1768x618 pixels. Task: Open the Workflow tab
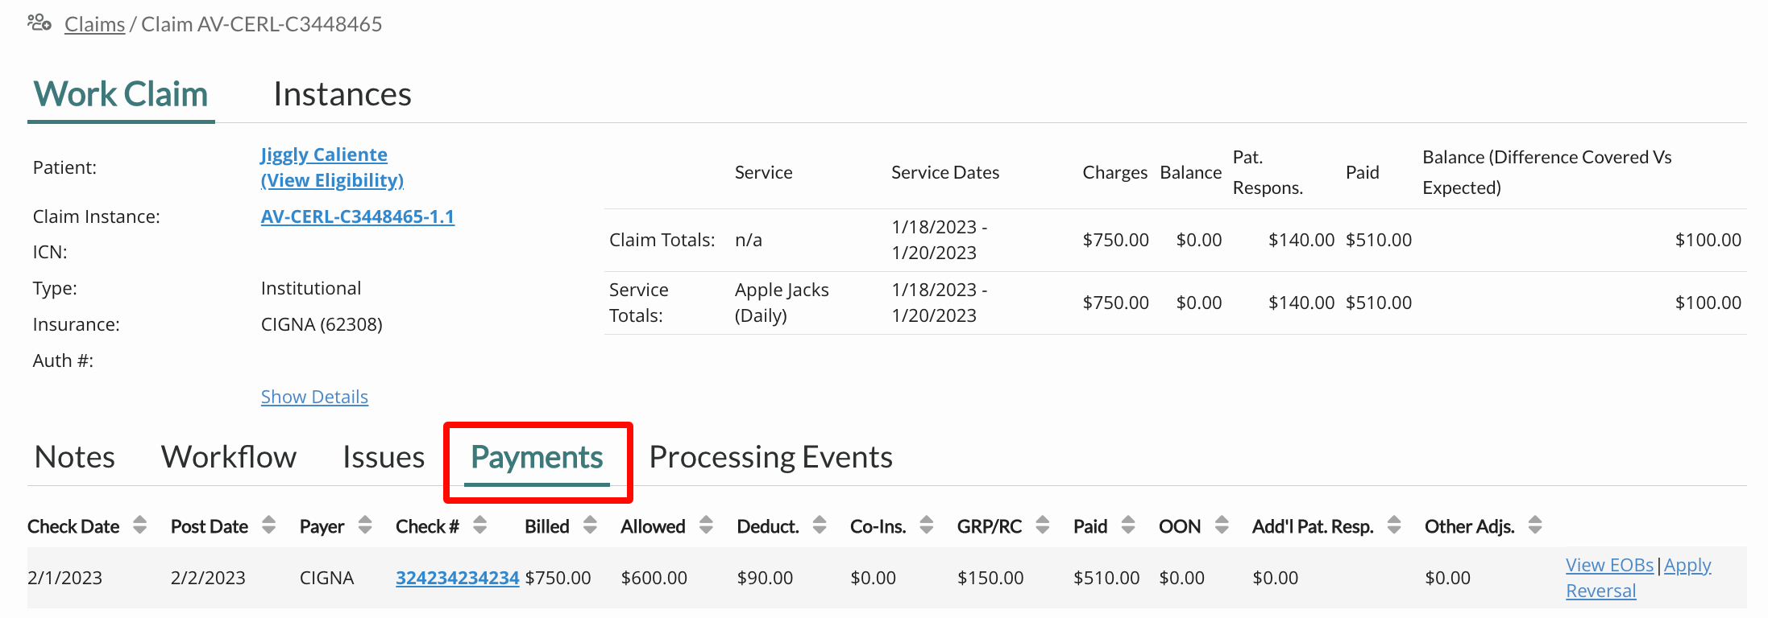click(229, 457)
